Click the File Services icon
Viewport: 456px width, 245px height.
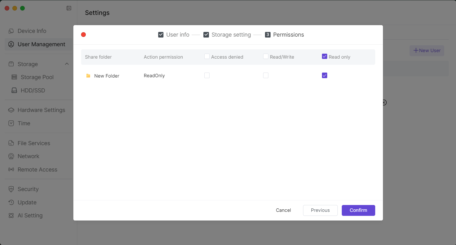[11, 143]
